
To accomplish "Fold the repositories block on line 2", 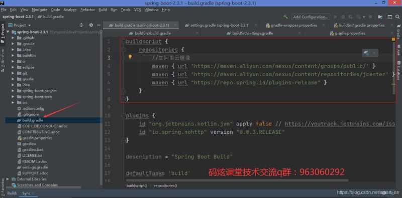I will click(x=124, y=50).
